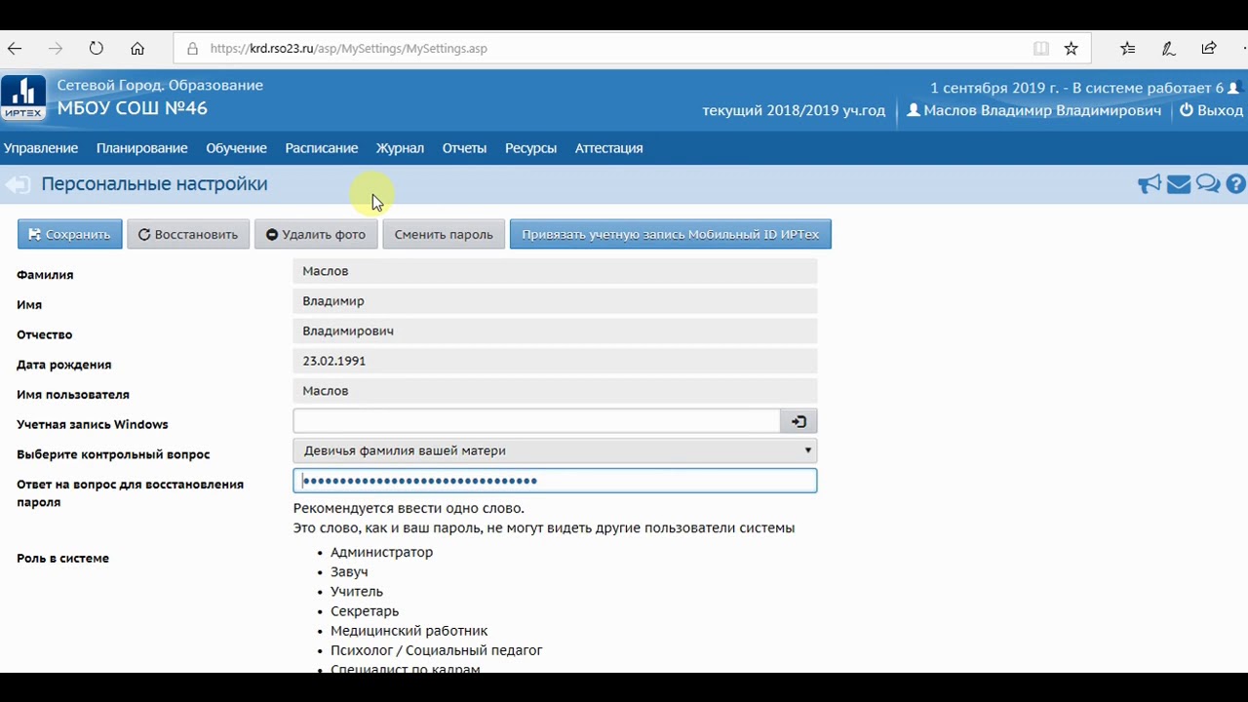Open announcements megaphone icon
The image size is (1248, 702).
(1150, 184)
